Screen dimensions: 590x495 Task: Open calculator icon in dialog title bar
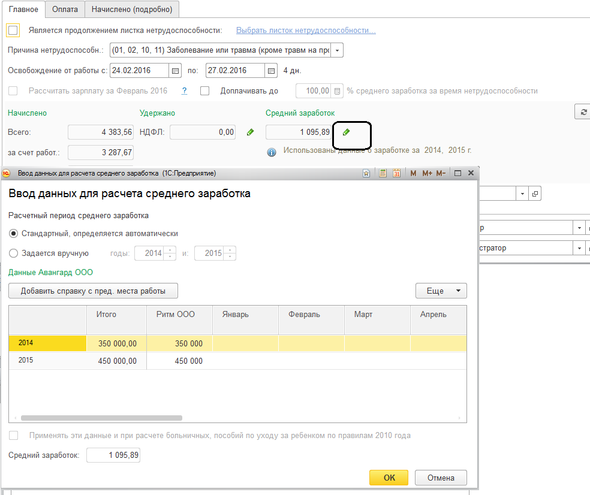(383, 173)
